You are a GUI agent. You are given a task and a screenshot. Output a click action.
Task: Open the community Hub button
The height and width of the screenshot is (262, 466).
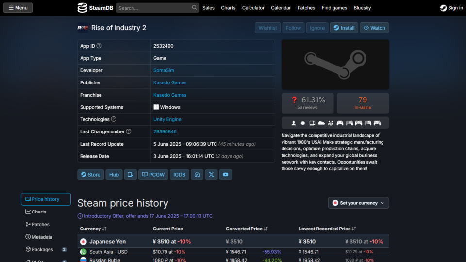click(x=114, y=174)
